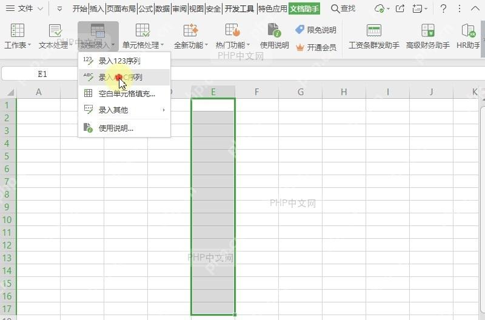Switch to the 公式 tab
The image size is (485, 320).
click(x=145, y=8)
